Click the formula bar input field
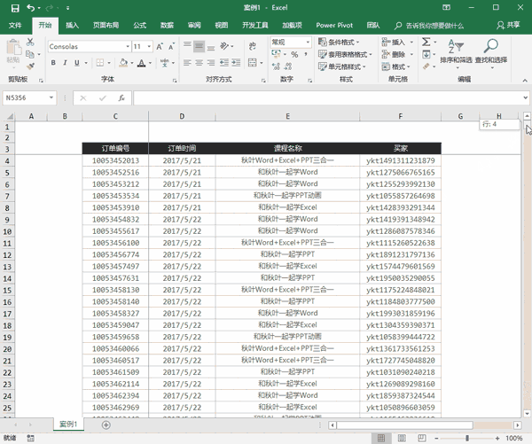 (x=328, y=98)
